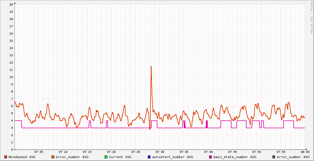Click the 07:50 time axis label
Screen dimensions: 314x161
(256, 152)
